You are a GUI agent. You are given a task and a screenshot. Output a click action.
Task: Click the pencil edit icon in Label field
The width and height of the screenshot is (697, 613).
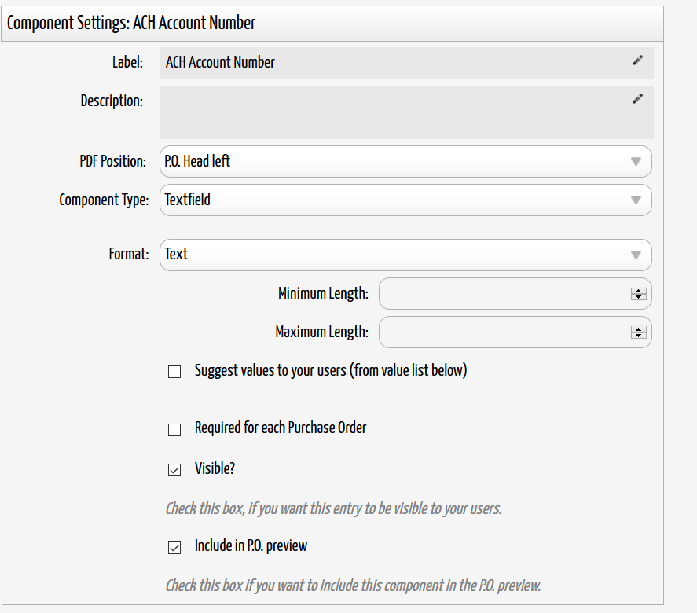click(x=637, y=61)
